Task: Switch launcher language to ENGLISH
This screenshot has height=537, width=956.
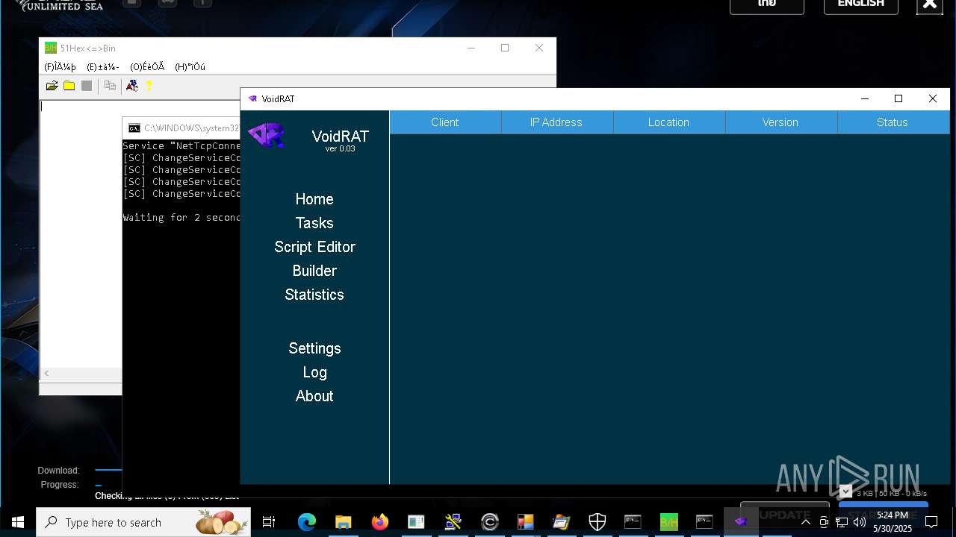Action: tap(860, 4)
